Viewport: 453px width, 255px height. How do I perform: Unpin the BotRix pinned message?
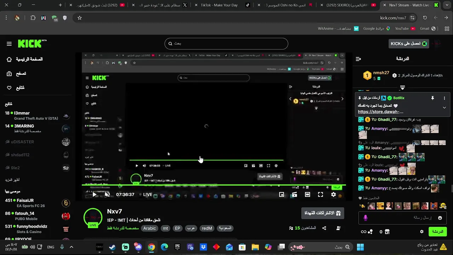point(432,98)
